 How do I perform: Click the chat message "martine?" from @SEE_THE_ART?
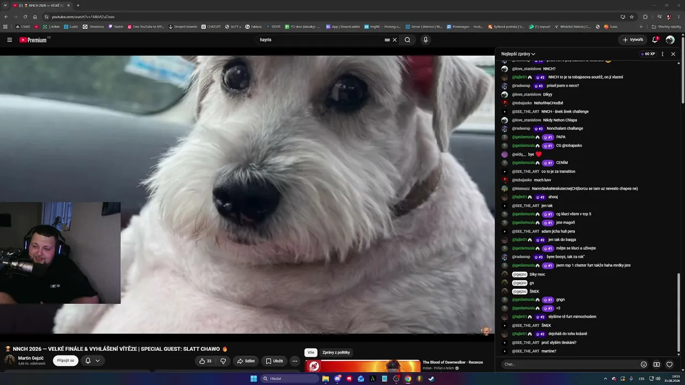coord(549,351)
